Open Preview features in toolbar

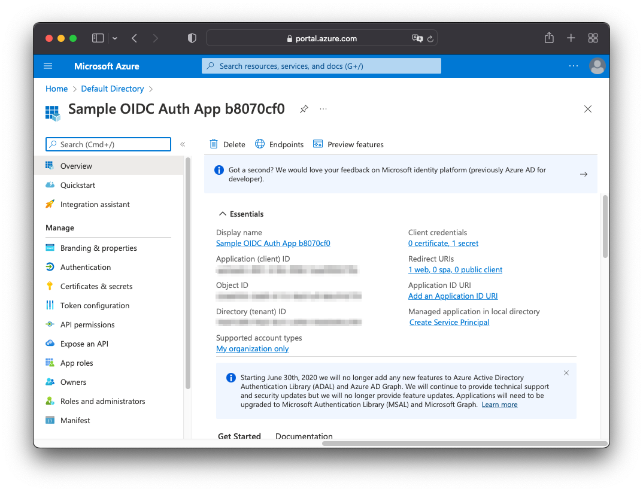(x=348, y=144)
